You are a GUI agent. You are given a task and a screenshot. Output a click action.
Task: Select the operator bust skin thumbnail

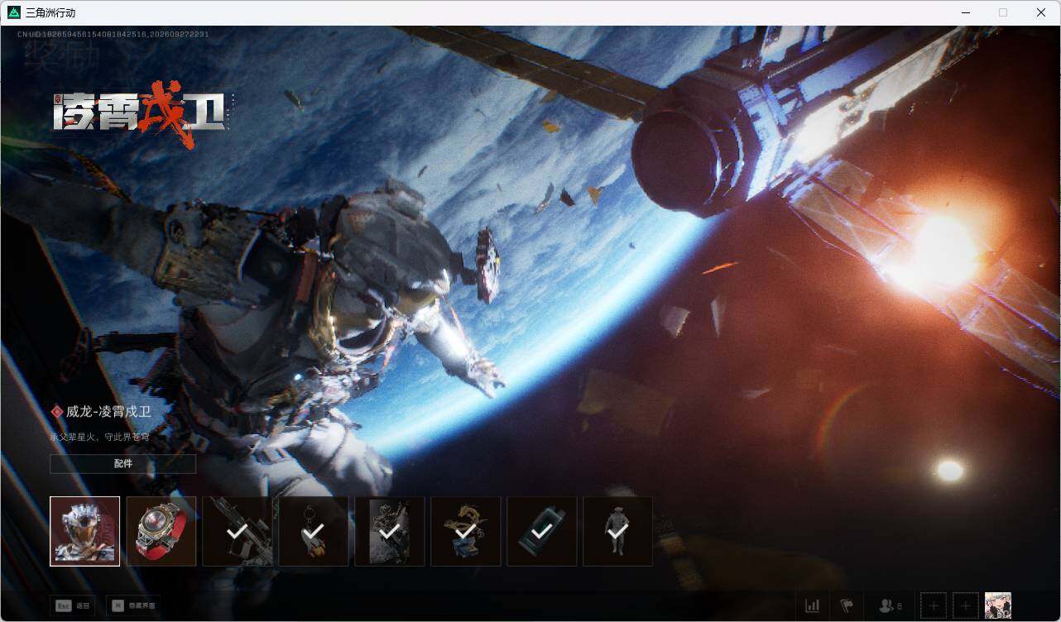click(84, 531)
